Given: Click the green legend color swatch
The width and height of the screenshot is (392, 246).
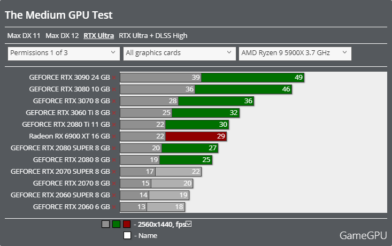Looking at the screenshot, I should coord(116,224).
